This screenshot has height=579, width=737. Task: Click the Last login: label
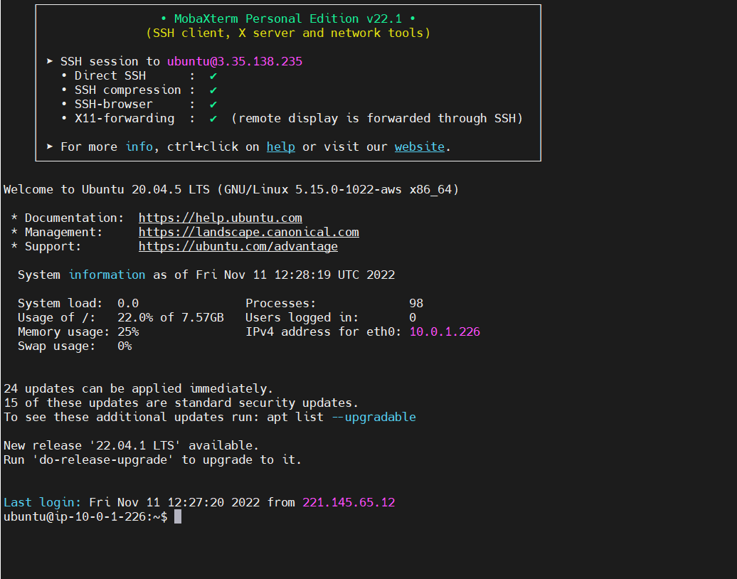pos(42,502)
